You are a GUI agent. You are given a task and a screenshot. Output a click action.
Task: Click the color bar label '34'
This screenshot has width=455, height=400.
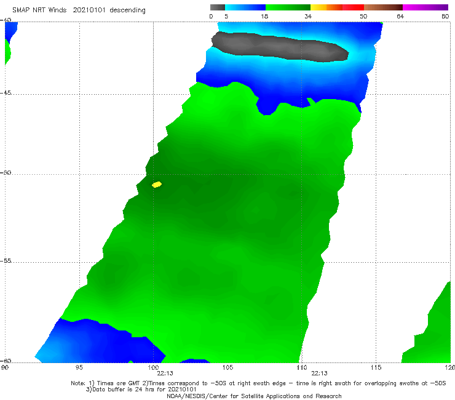pyautogui.click(x=308, y=17)
